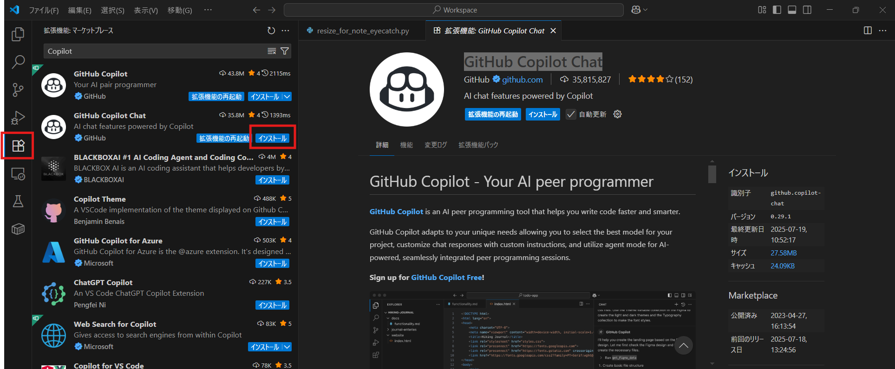Screen dimensions: 895x369
Task: Open the Extensions view icon
Action: click(18, 146)
